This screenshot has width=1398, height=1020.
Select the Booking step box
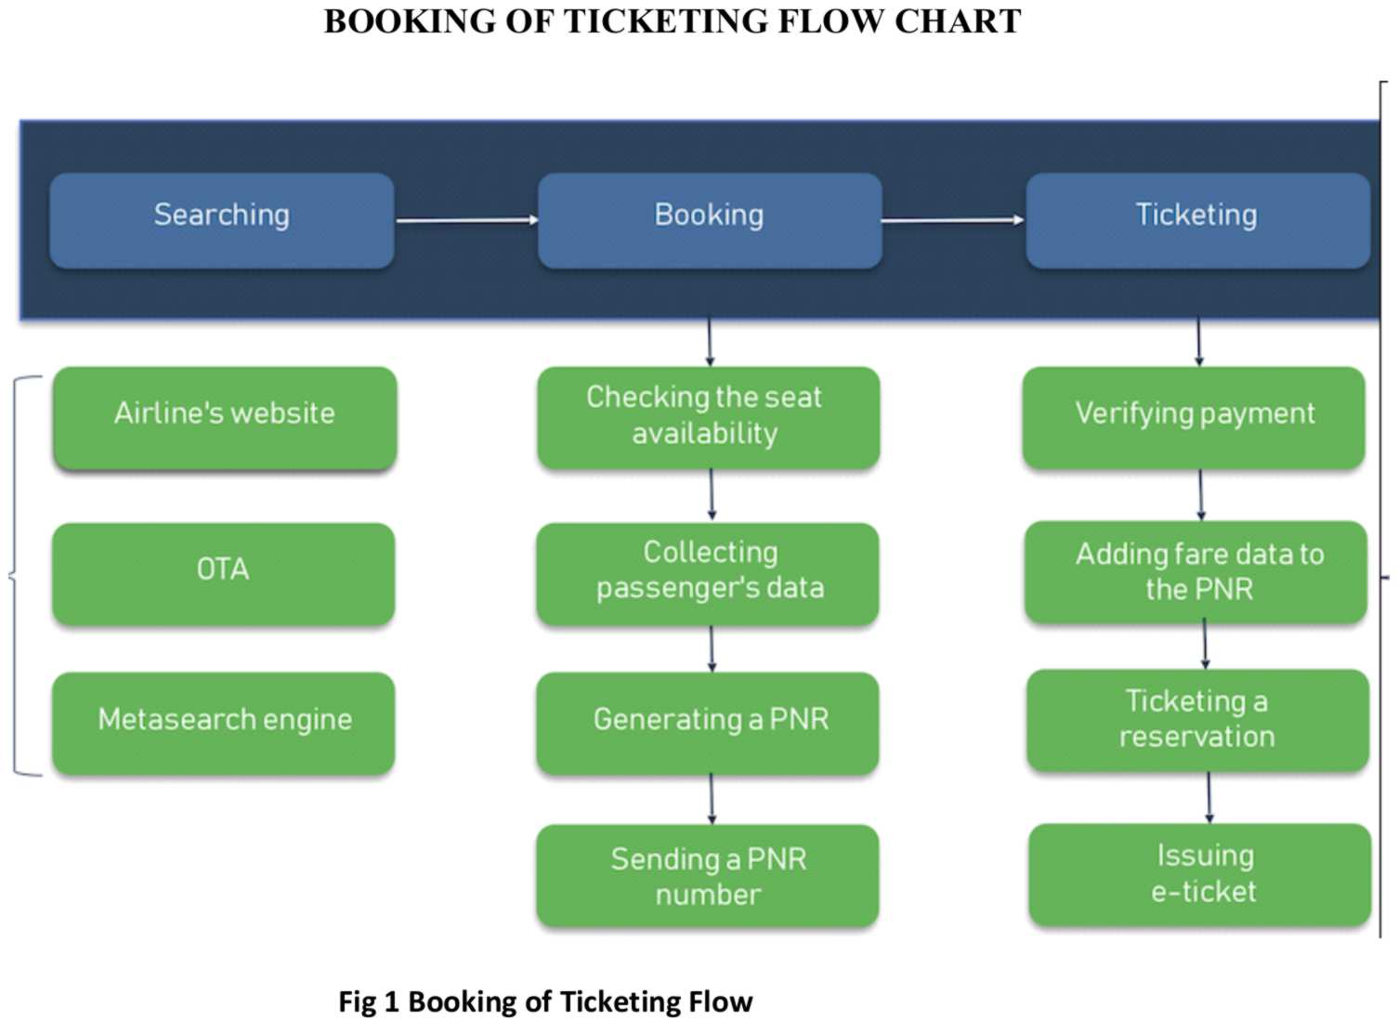[710, 220]
